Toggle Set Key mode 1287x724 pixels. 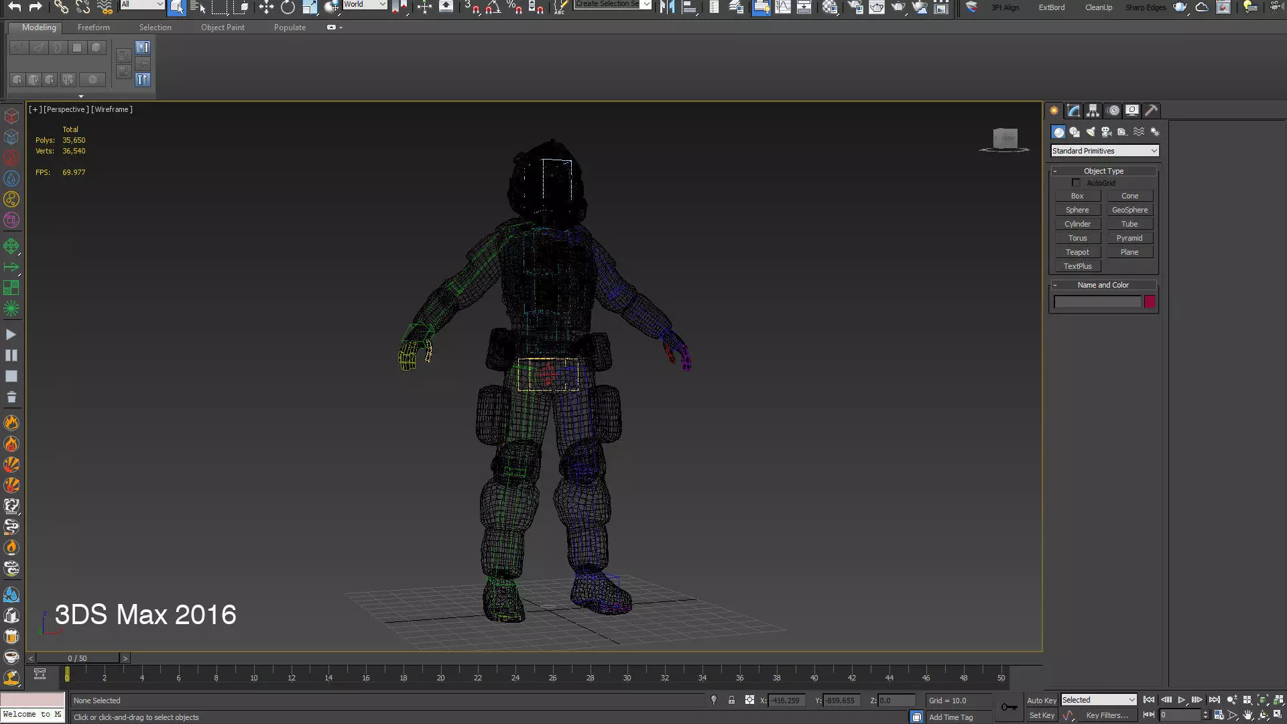[x=1042, y=715]
